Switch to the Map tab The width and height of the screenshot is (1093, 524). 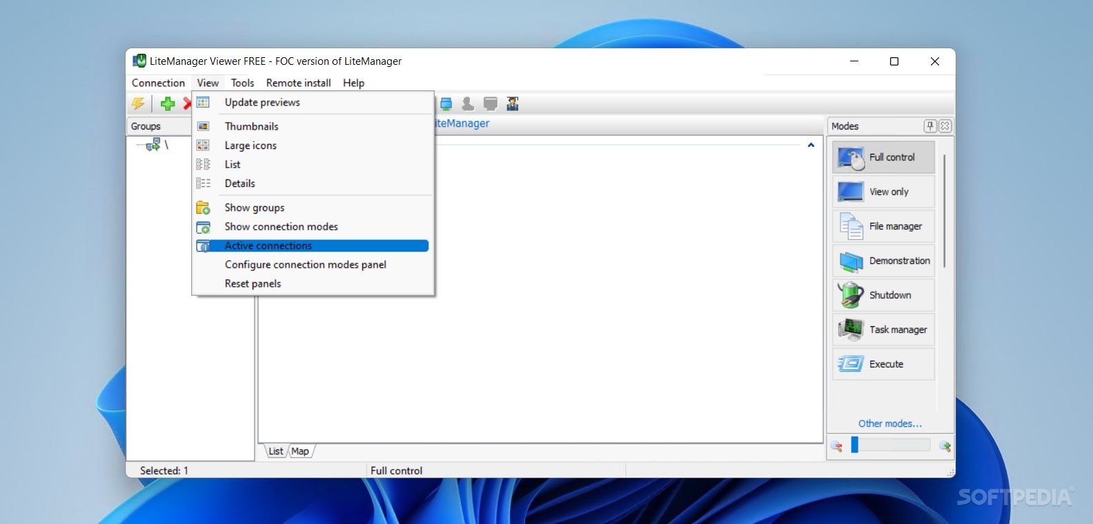(300, 452)
